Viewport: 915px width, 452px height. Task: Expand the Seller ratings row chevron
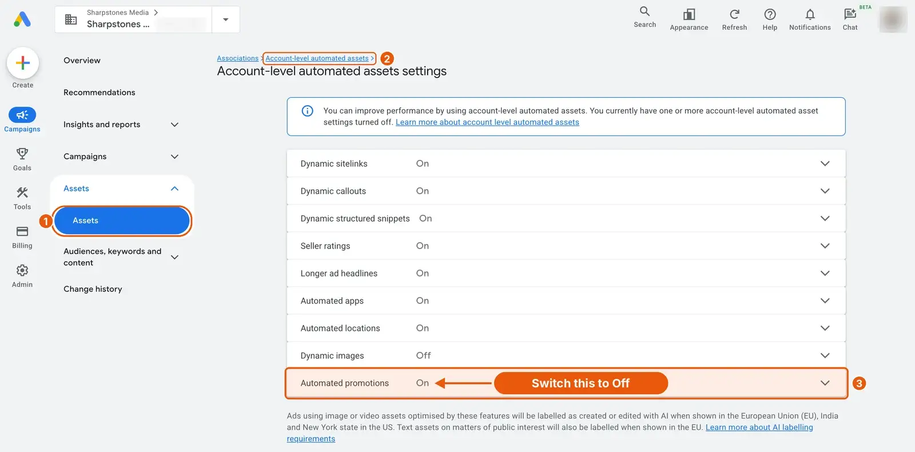coord(825,246)
